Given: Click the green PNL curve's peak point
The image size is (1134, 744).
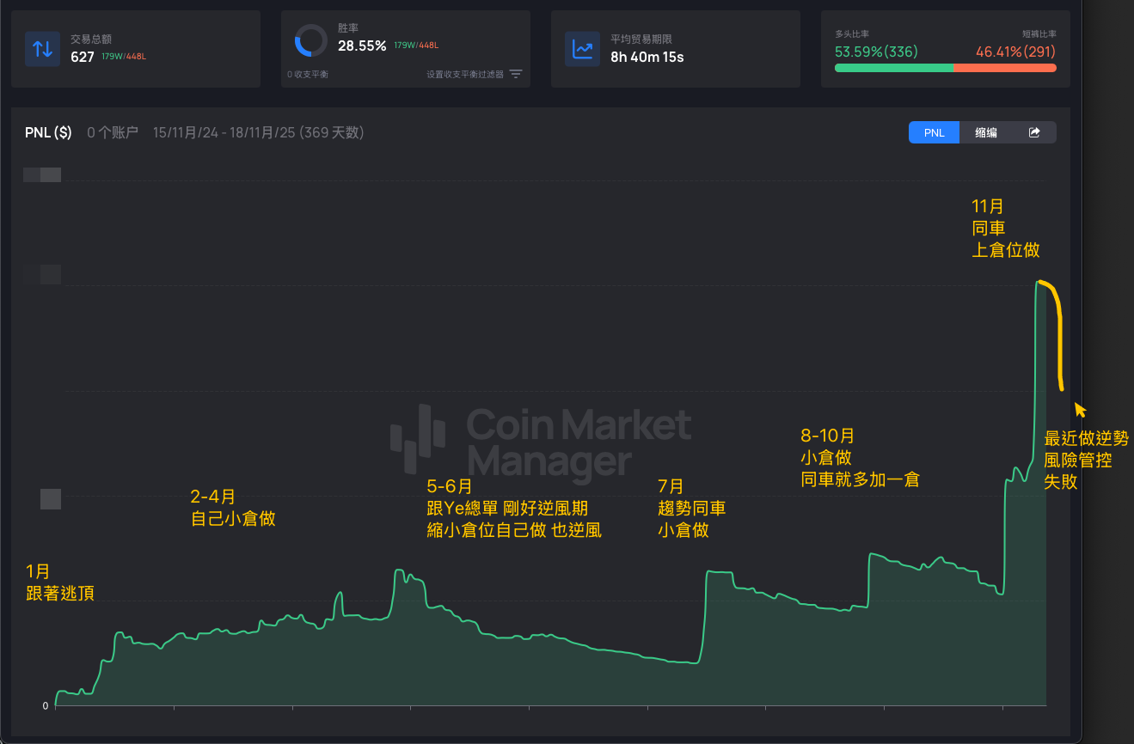Looking at the screenshot, I should 1039,281.
